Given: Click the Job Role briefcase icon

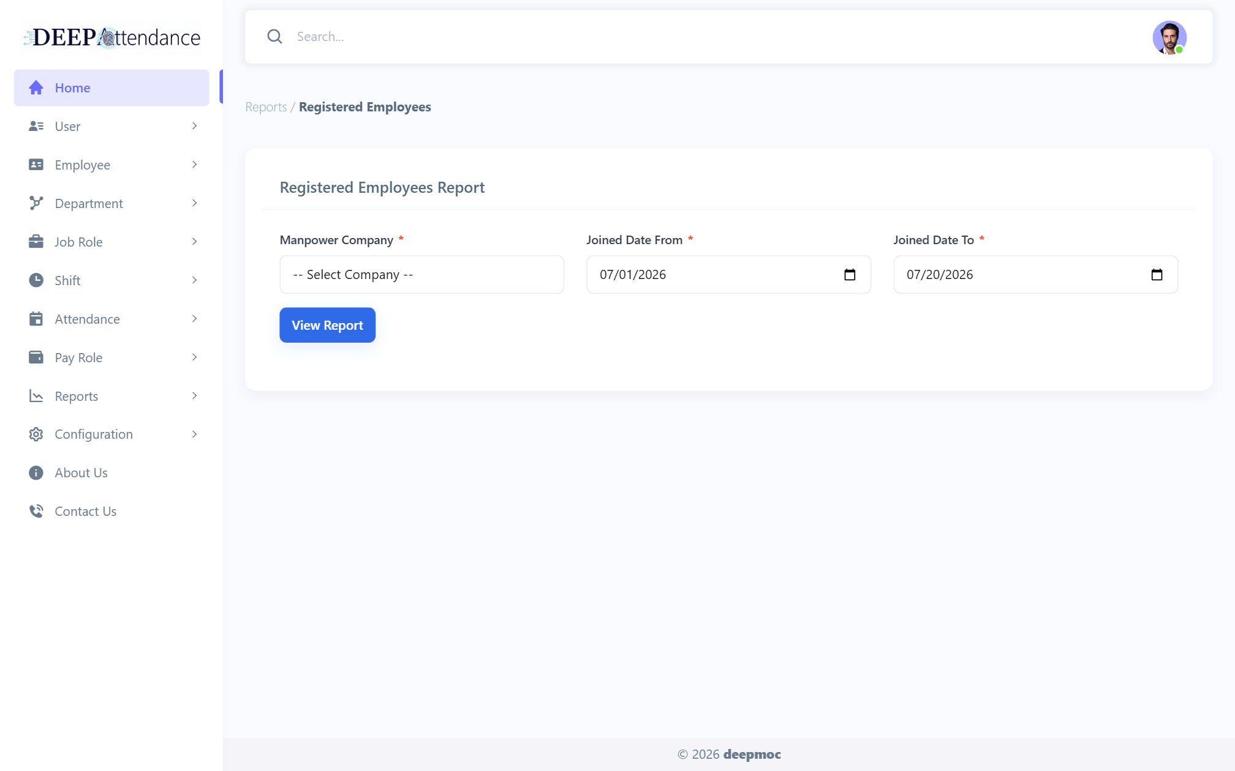Looking at the screenshot, I should [x=36, y=242].
